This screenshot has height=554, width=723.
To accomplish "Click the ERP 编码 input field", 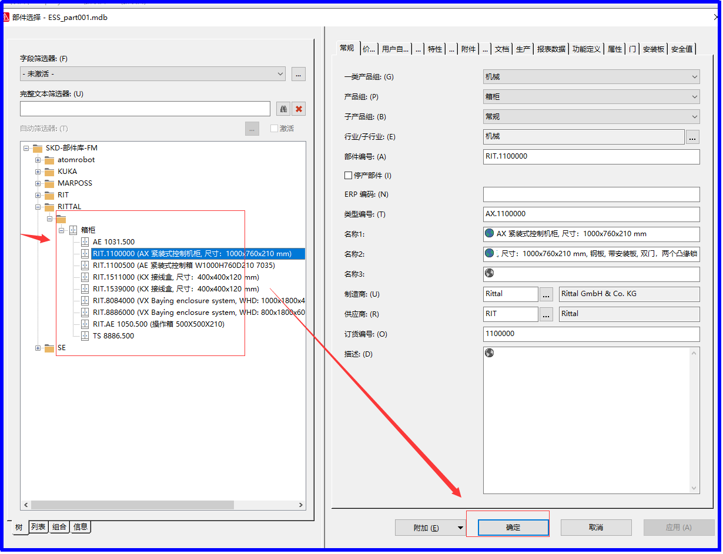I will click(x=591, y=194).
